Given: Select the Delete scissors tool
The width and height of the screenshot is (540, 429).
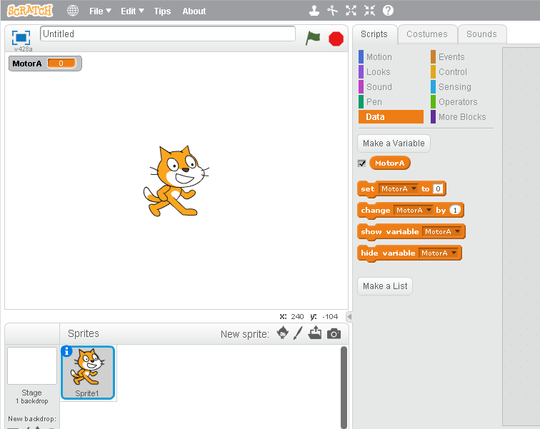Looking at the screenshot, I should click(332, 11).
